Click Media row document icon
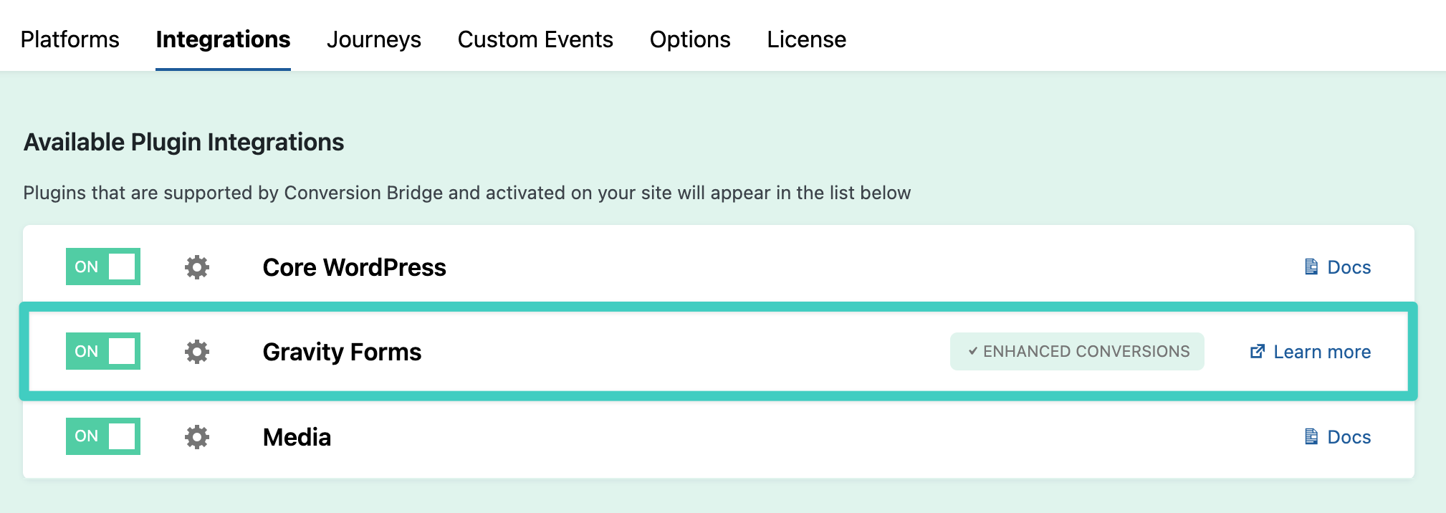This screenshot has height=513, width=1446. tap(1311, 437)
